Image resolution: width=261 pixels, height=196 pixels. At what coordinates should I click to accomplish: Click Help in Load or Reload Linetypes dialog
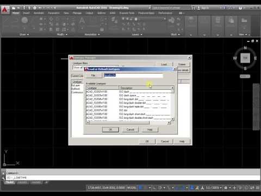(150, 130)
